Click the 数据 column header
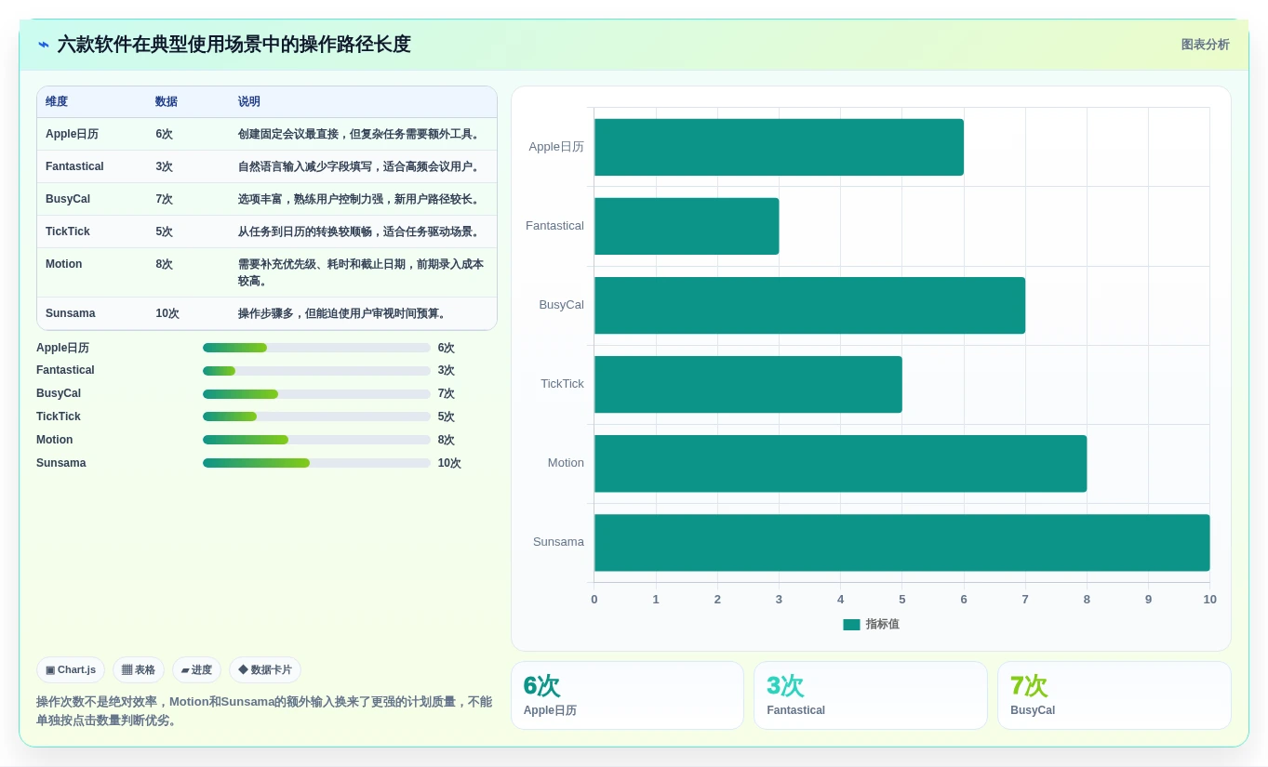This screenshot has width=1268, height=767. (x=167, y=102)
